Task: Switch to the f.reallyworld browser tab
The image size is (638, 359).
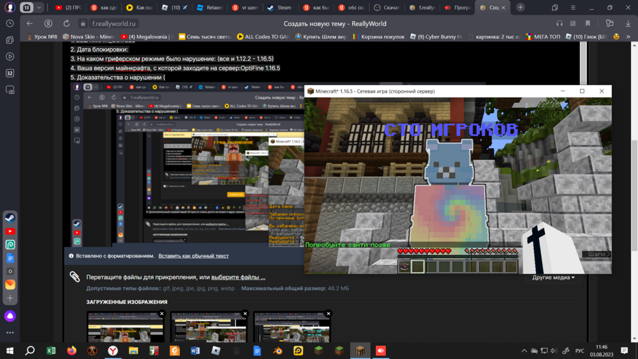Action: tap(422, 7)
